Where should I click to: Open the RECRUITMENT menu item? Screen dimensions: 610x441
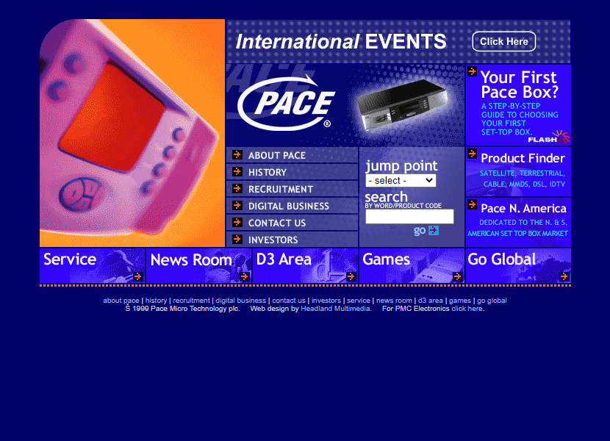click(x=293, y=189)
